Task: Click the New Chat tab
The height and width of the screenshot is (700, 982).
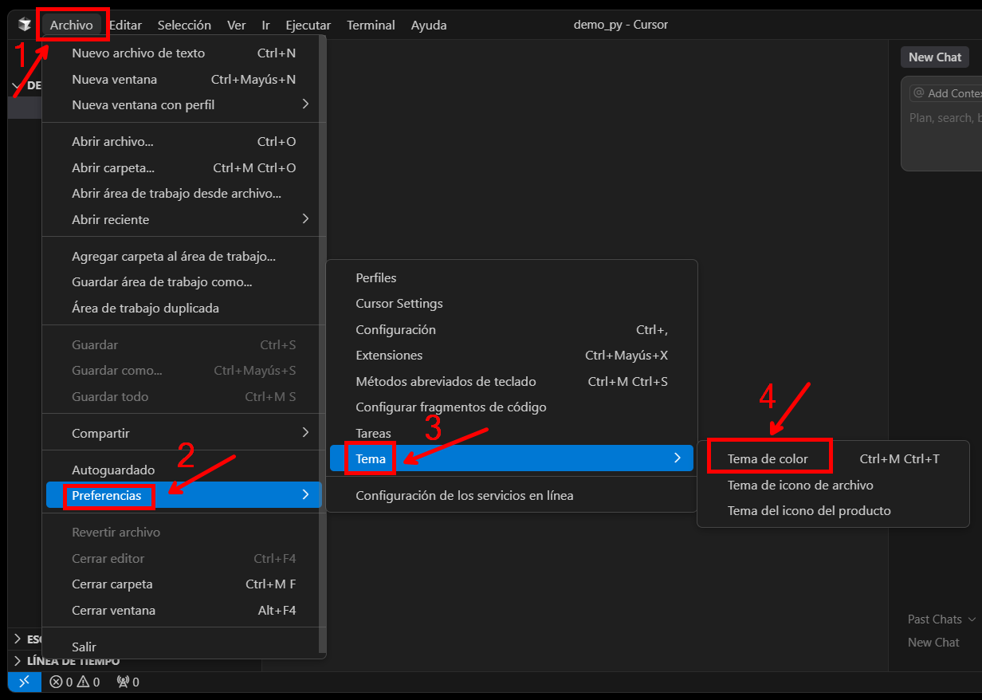Action: (x=935, y=57)
